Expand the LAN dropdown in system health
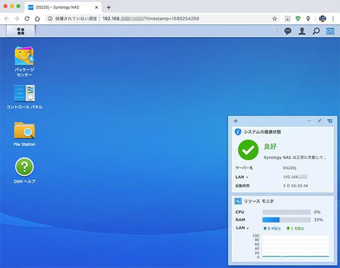340x268 pixels. coord(242,177)
